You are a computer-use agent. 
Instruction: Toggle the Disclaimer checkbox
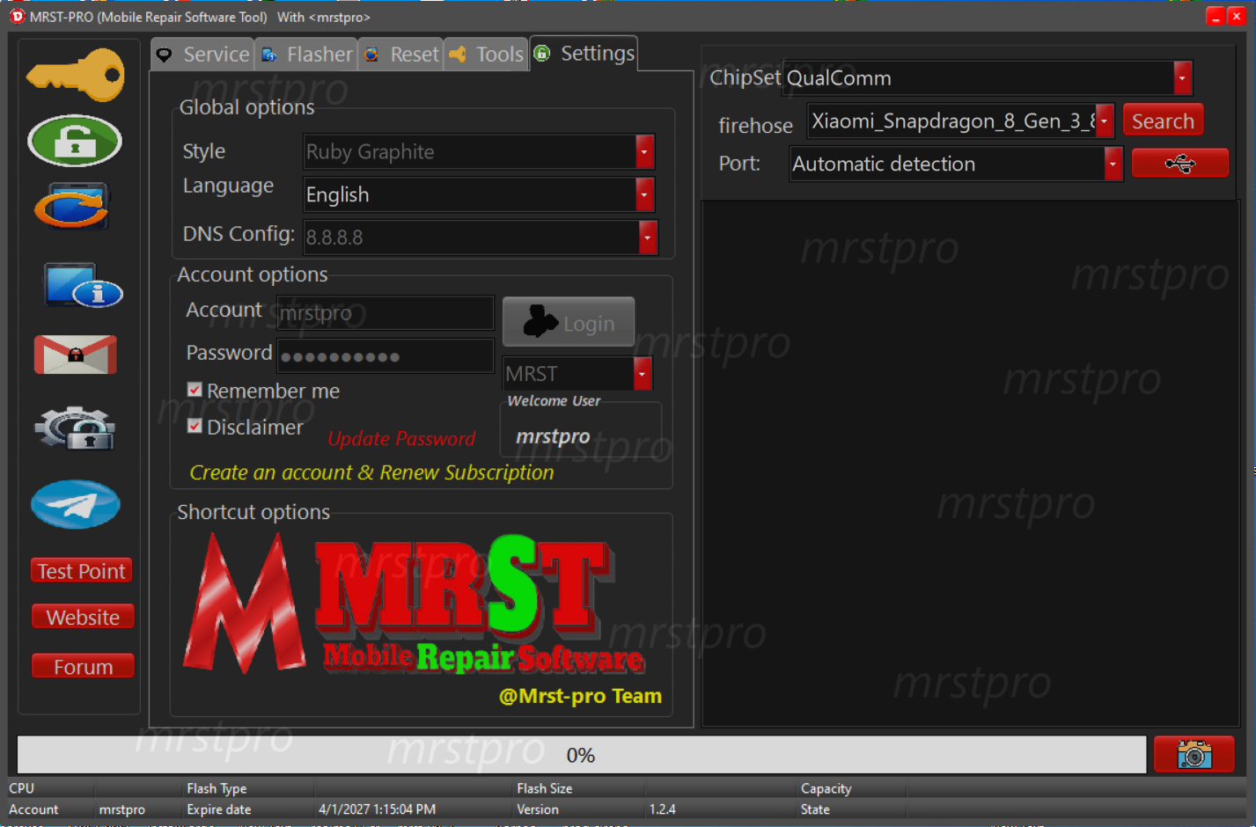[195, 427]
